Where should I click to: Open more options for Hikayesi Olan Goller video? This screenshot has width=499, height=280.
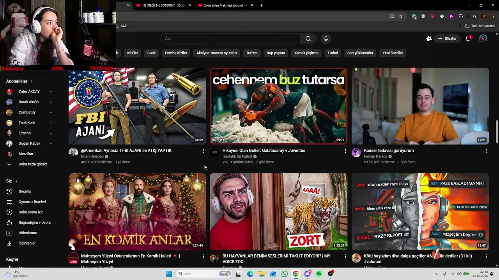point(345,151)
